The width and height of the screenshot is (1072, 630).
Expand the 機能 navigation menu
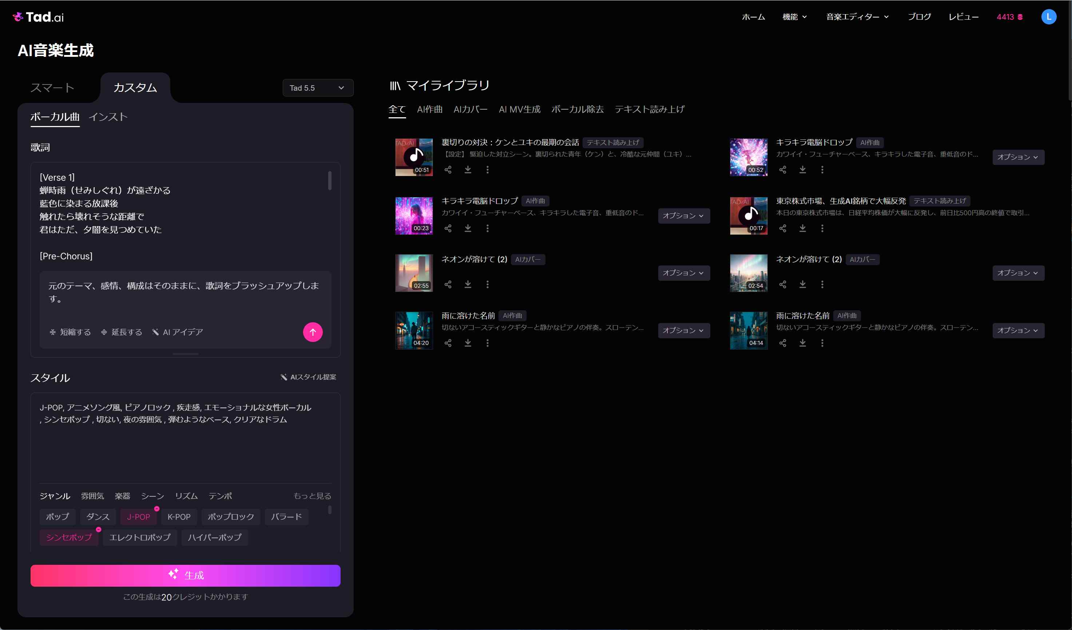tap(795, 17)
